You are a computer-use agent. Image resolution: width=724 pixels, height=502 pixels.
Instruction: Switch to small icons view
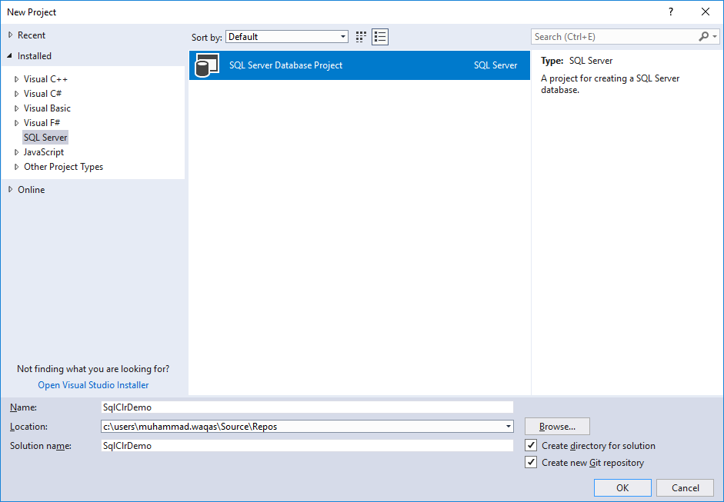(361, 37)
